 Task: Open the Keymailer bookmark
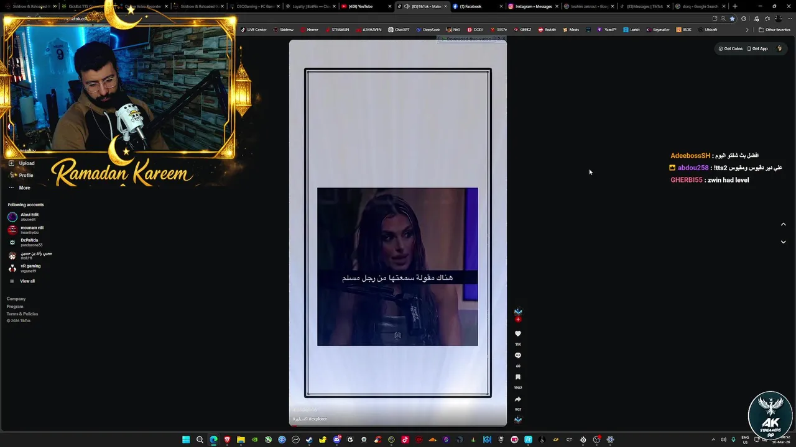coord(658,30)
